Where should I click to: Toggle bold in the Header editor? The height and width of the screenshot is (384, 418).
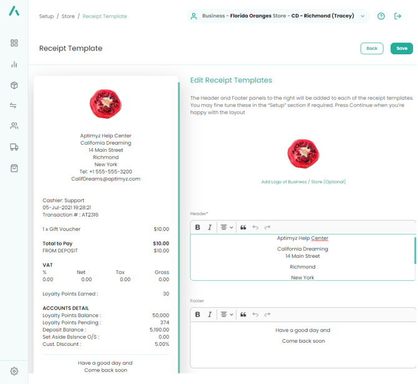198,227
